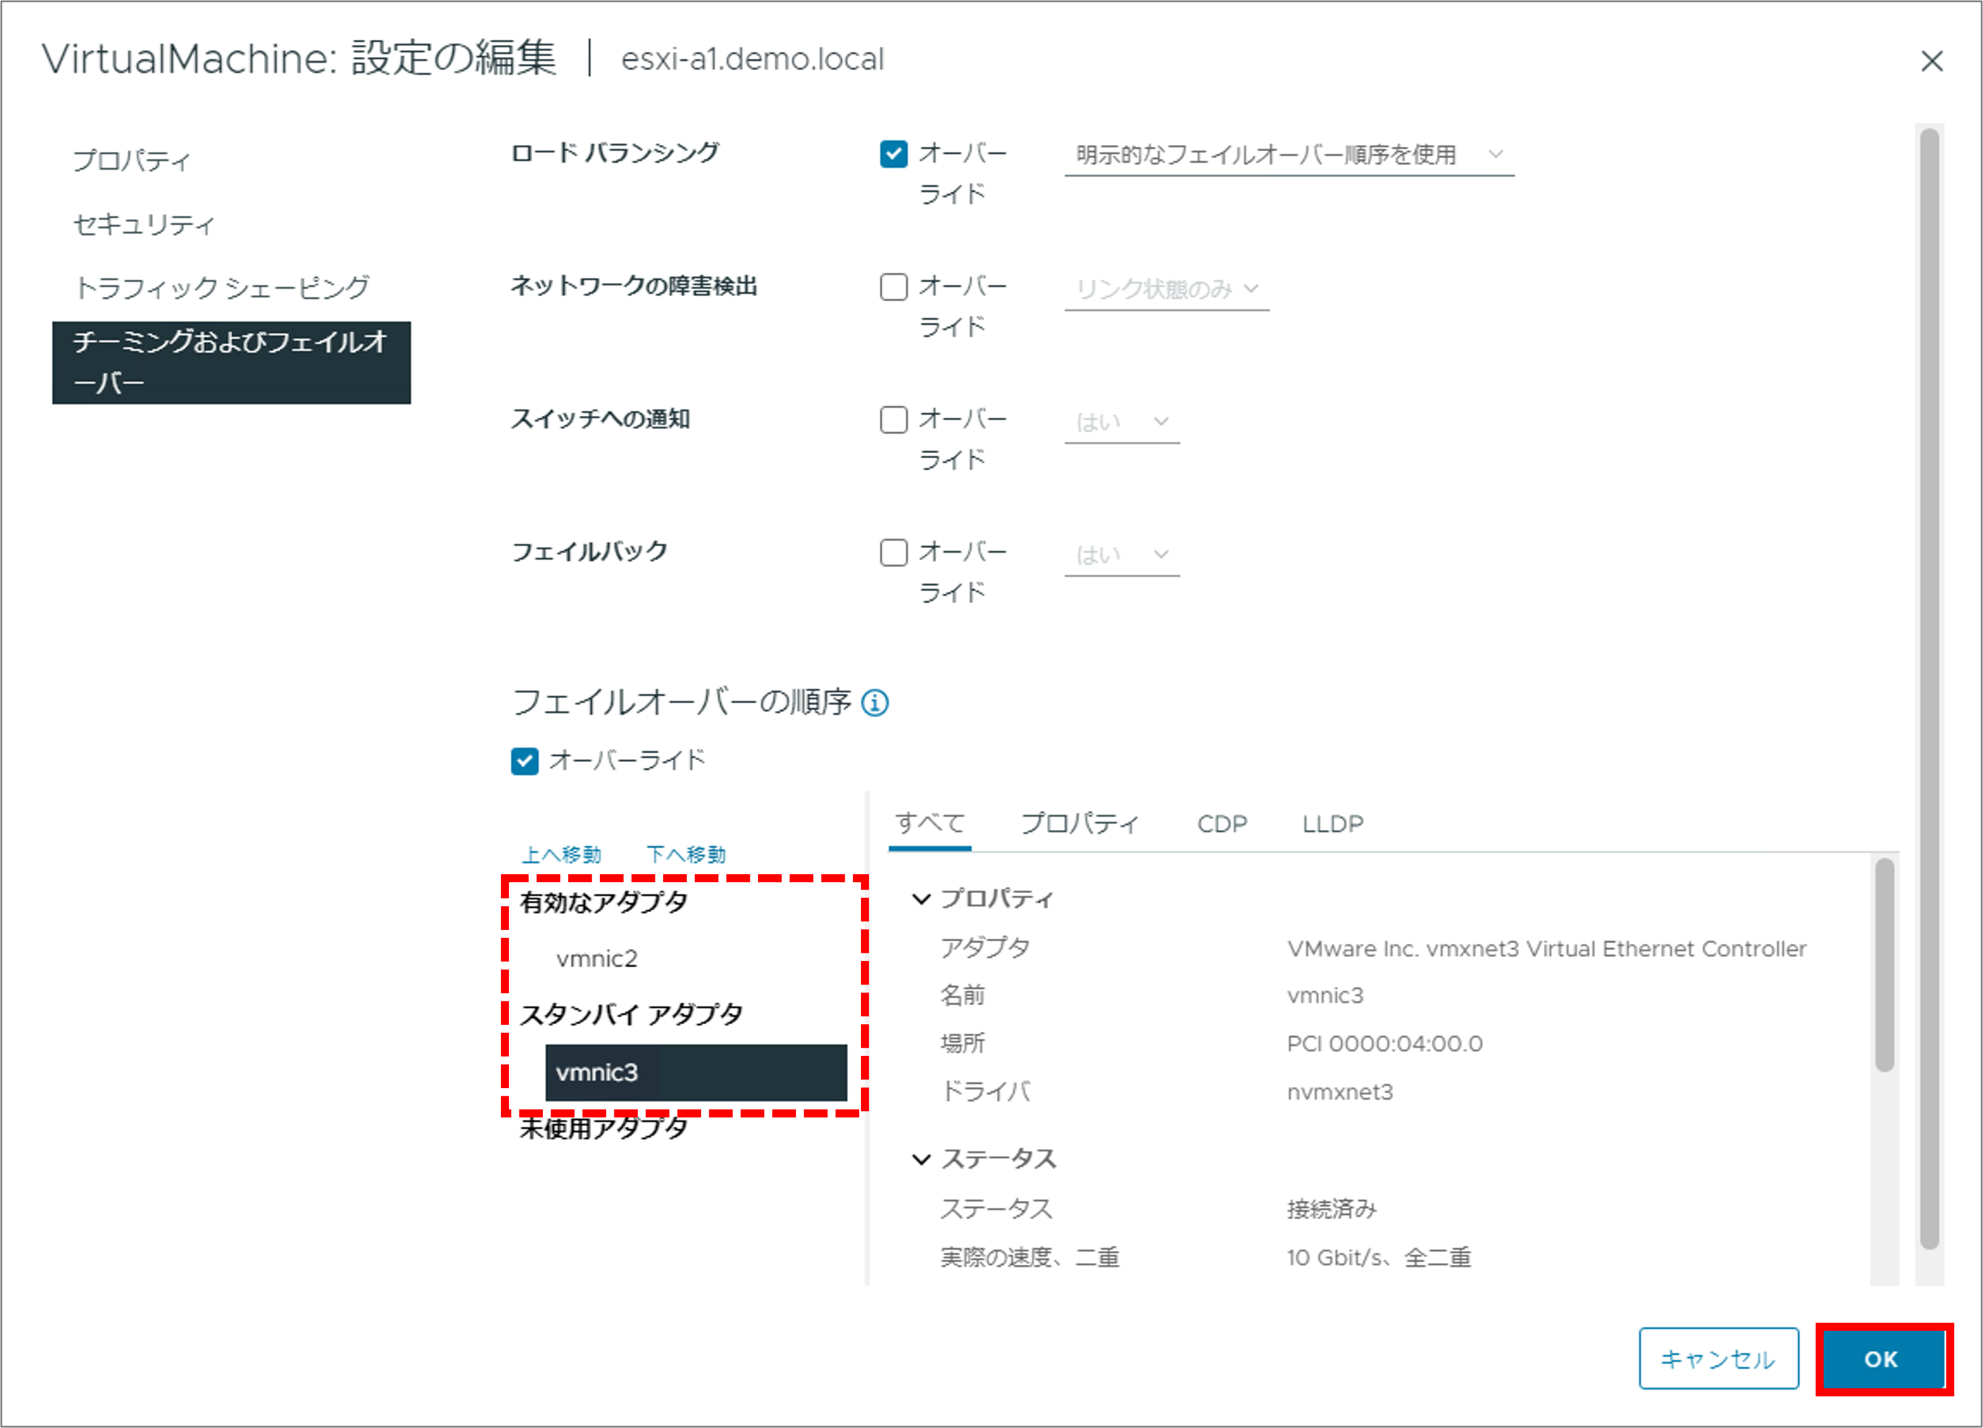
Task: Switch to the CDP tab
Action: [1222, 824]
